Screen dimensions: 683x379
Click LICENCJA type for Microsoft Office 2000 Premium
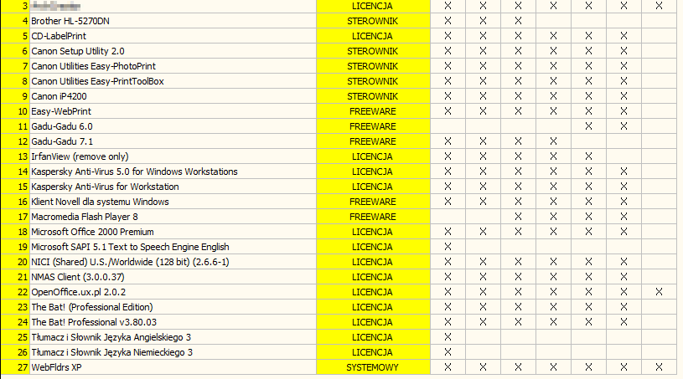(x=373, y=232)
